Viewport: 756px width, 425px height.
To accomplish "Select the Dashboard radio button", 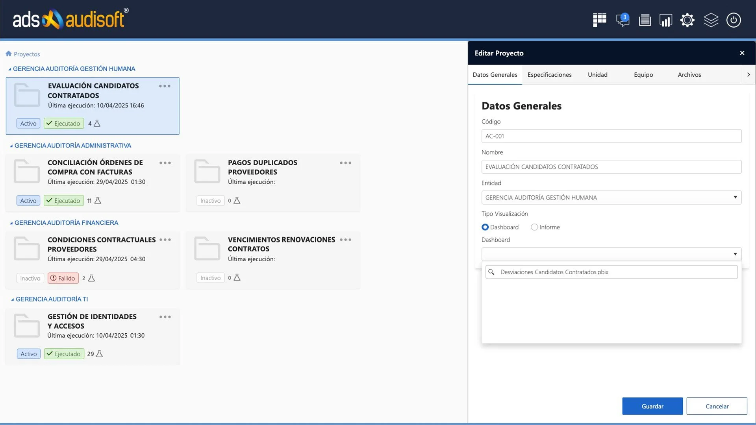I will pyautogui.click(x=485, y=227).
